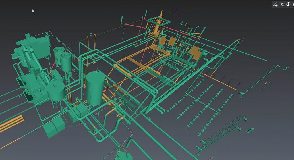Select the add measurement ruler tool
Viewport: 294px width, 160px height.
pos(275,4)
